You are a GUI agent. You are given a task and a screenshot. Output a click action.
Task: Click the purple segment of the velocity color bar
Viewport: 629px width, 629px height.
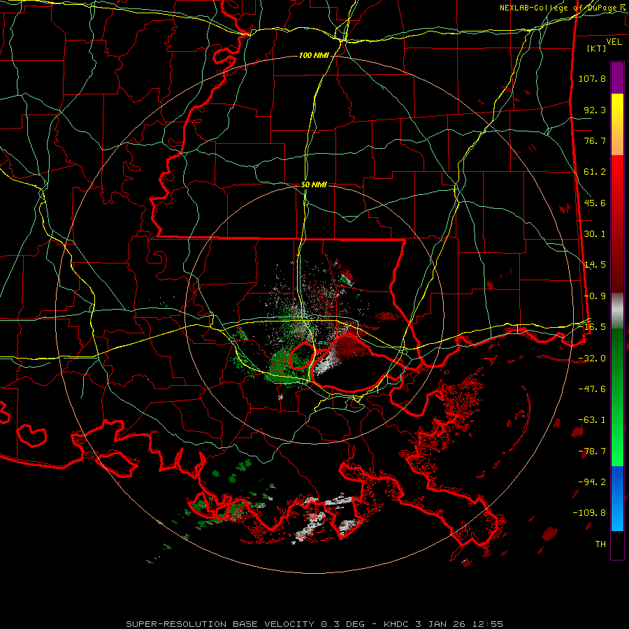617,78
